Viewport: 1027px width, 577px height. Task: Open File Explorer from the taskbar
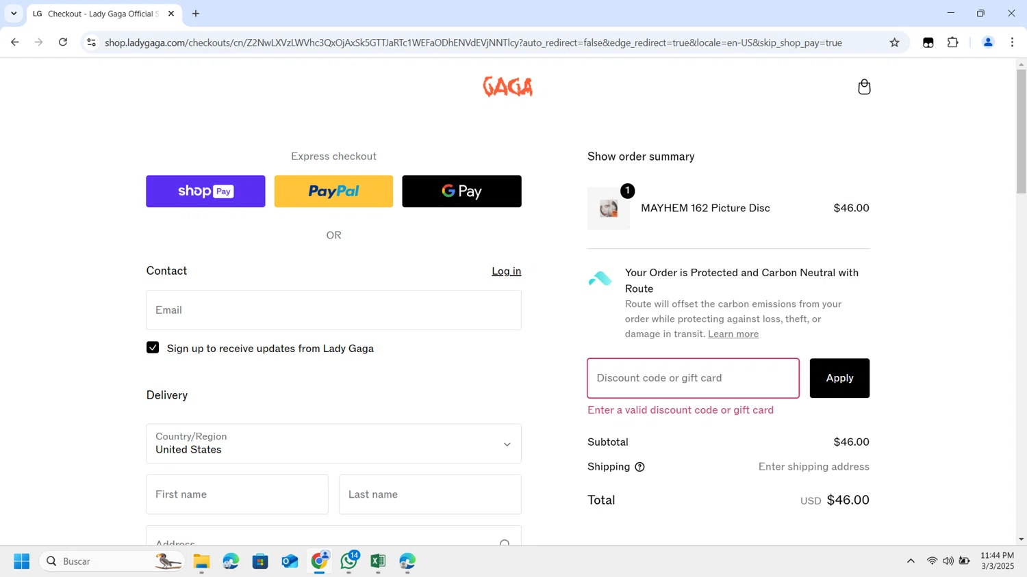[x=201, y=561]
